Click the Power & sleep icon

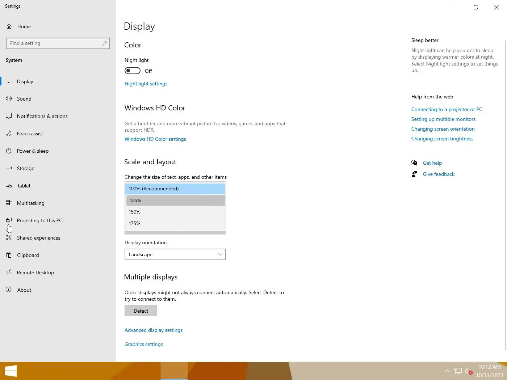[9, 151]
